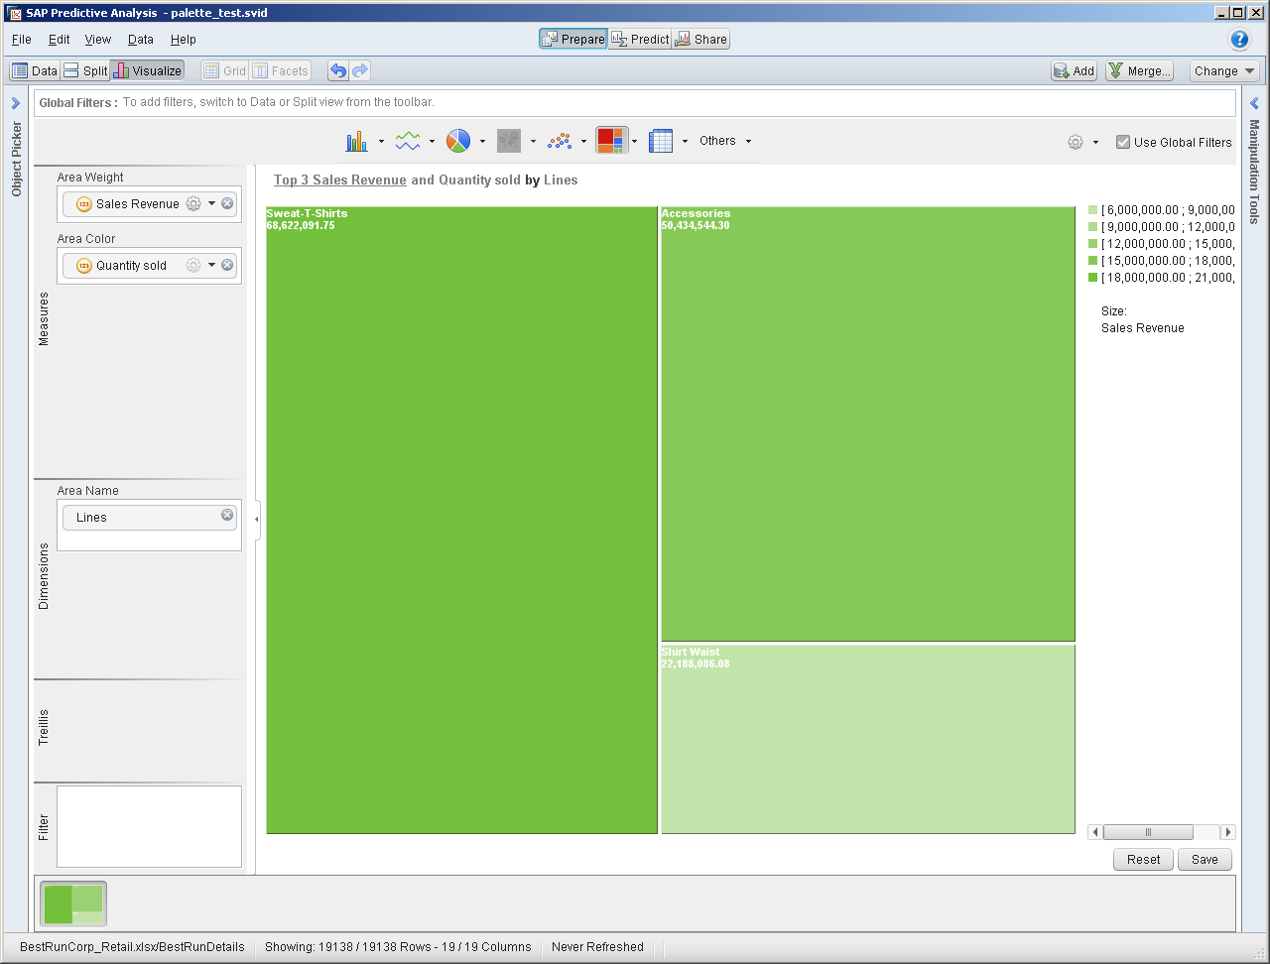The image size is (1270, 964).
Task: Switch to the Share tab
Action: pyautogui.click(x=701, y=39)
